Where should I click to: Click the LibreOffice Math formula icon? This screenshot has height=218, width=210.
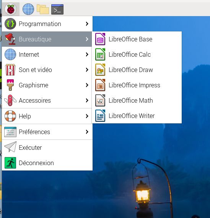coord(100,100)
